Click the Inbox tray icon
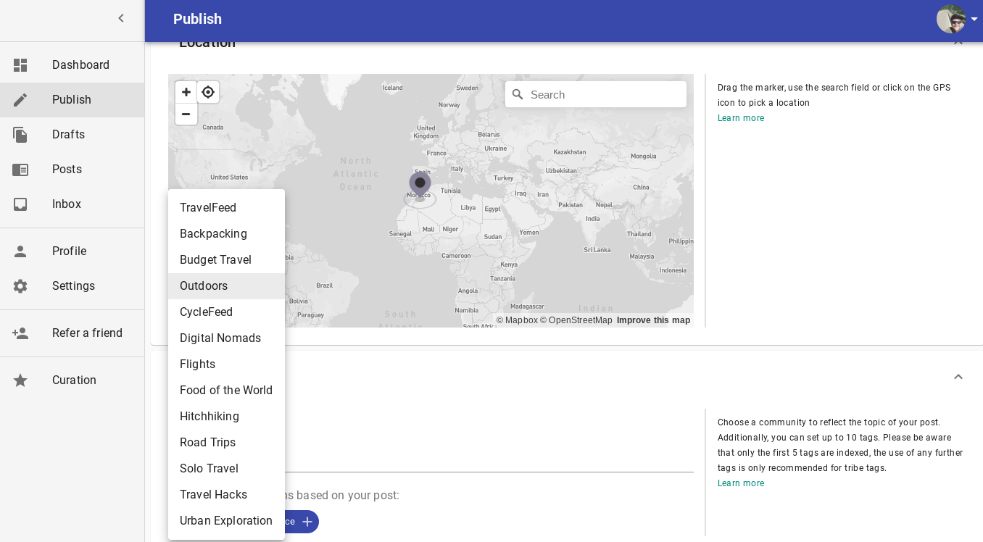983x542 pixels. pyautogui.click(x=20, y=204)
